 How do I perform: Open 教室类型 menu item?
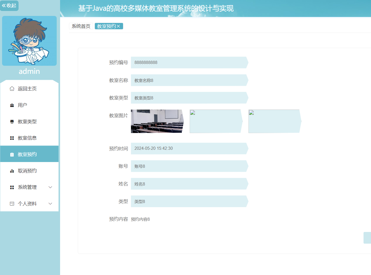tap(29, 122)
